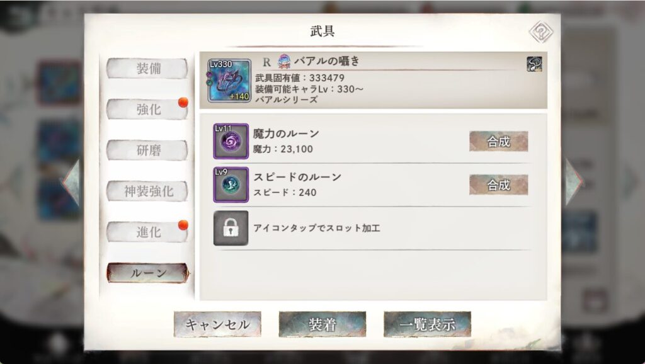Tap the locked rune slot icon

pos(231,228)
